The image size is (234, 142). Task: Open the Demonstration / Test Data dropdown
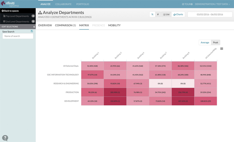point(212,4)
